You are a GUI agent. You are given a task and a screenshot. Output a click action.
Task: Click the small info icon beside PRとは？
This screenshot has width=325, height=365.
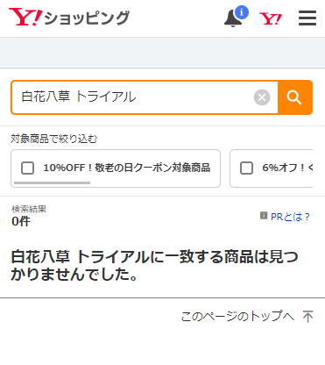pyautogui.click(x=264, y=216)
